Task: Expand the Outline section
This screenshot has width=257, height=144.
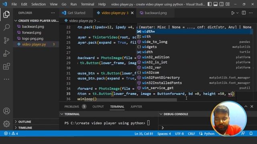Action: tap(36, 122)
